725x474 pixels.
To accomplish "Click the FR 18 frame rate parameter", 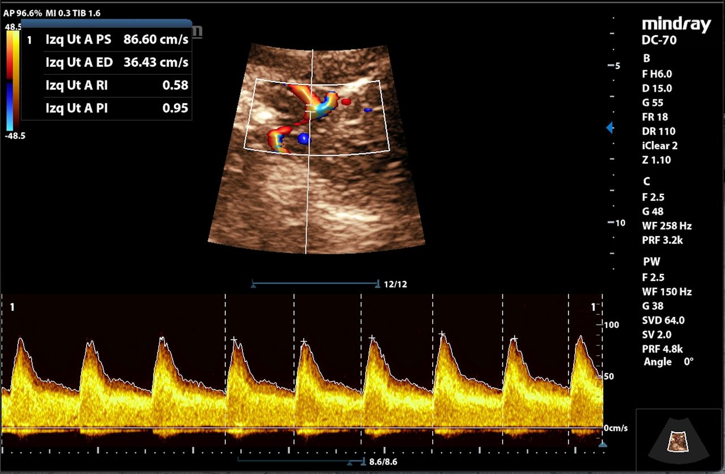I will click(655, 117).
